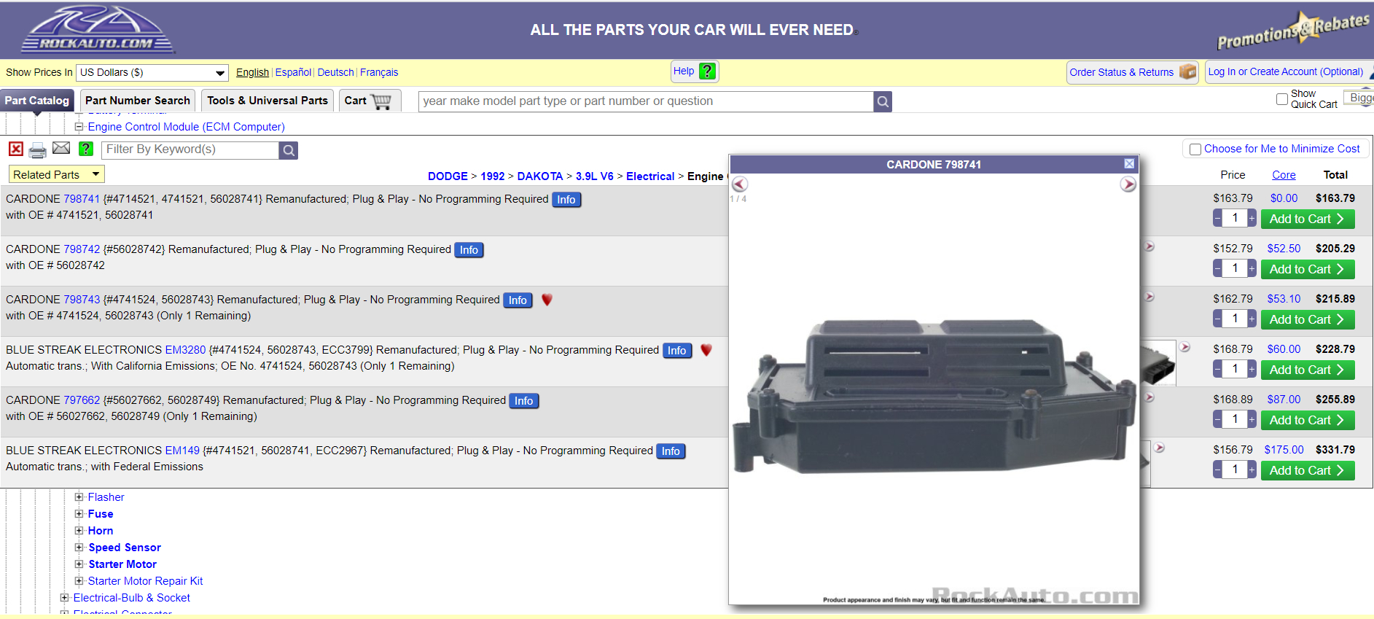This screenshot has width=1374, height=619.
Task: Click the quantity field for CARDONE 798743
Action: coord(1235,319)
